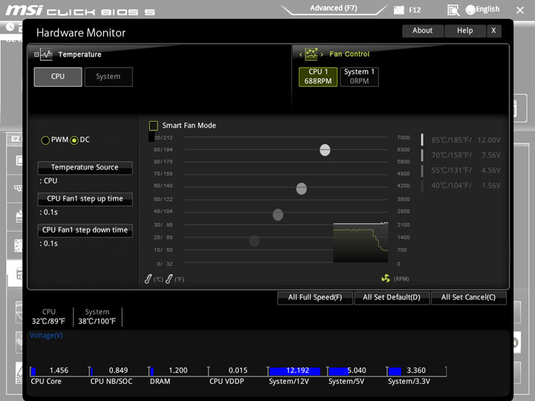Go to the next fan control page arrow
The image size is (535, 401).
322,54
